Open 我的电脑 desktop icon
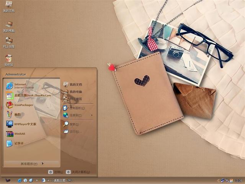This screenshot has width=245, height=184. tap(8, 26)
